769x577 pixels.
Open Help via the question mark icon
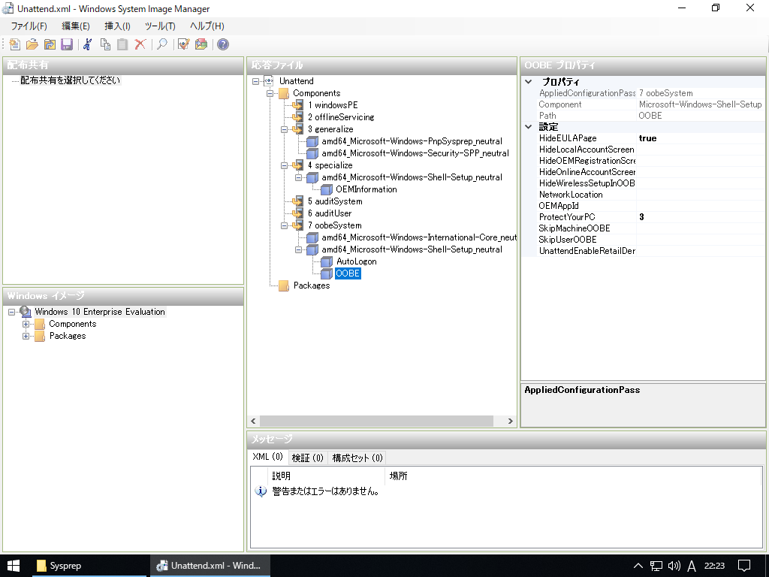pyautogui.click(x=222, y=44)
